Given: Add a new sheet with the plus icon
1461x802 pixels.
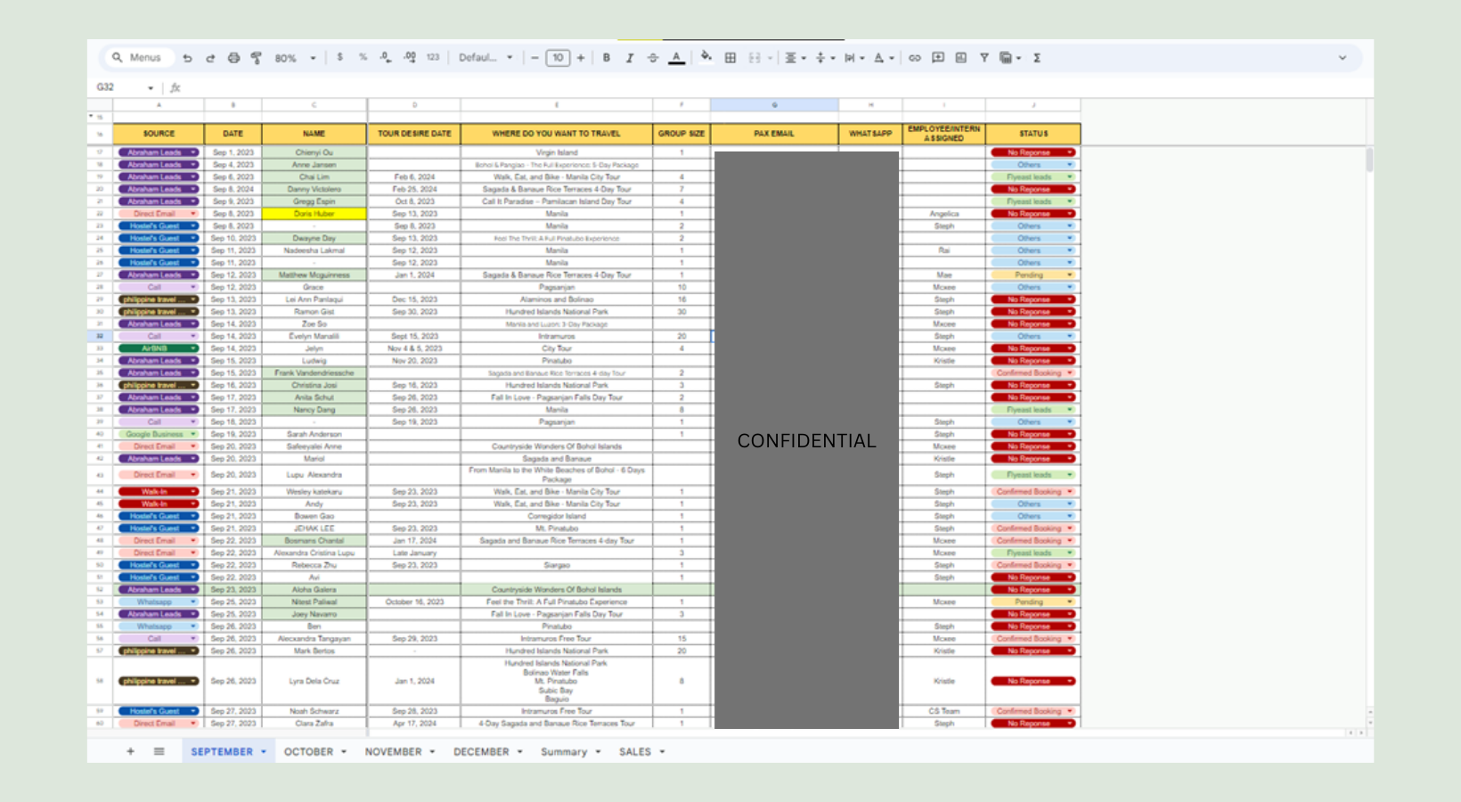Looking at the screenshot, I should (130, 751).
